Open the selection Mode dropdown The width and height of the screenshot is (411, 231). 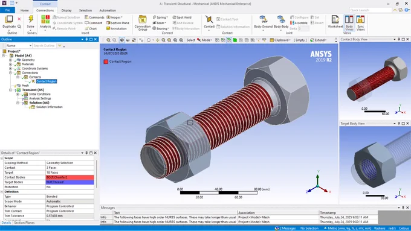(x=204, y=40)
